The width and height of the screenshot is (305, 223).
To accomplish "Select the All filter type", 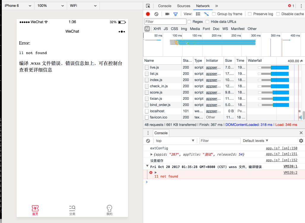I will coord(147,29).
